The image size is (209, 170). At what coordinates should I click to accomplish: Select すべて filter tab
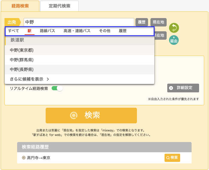point(14,31)
